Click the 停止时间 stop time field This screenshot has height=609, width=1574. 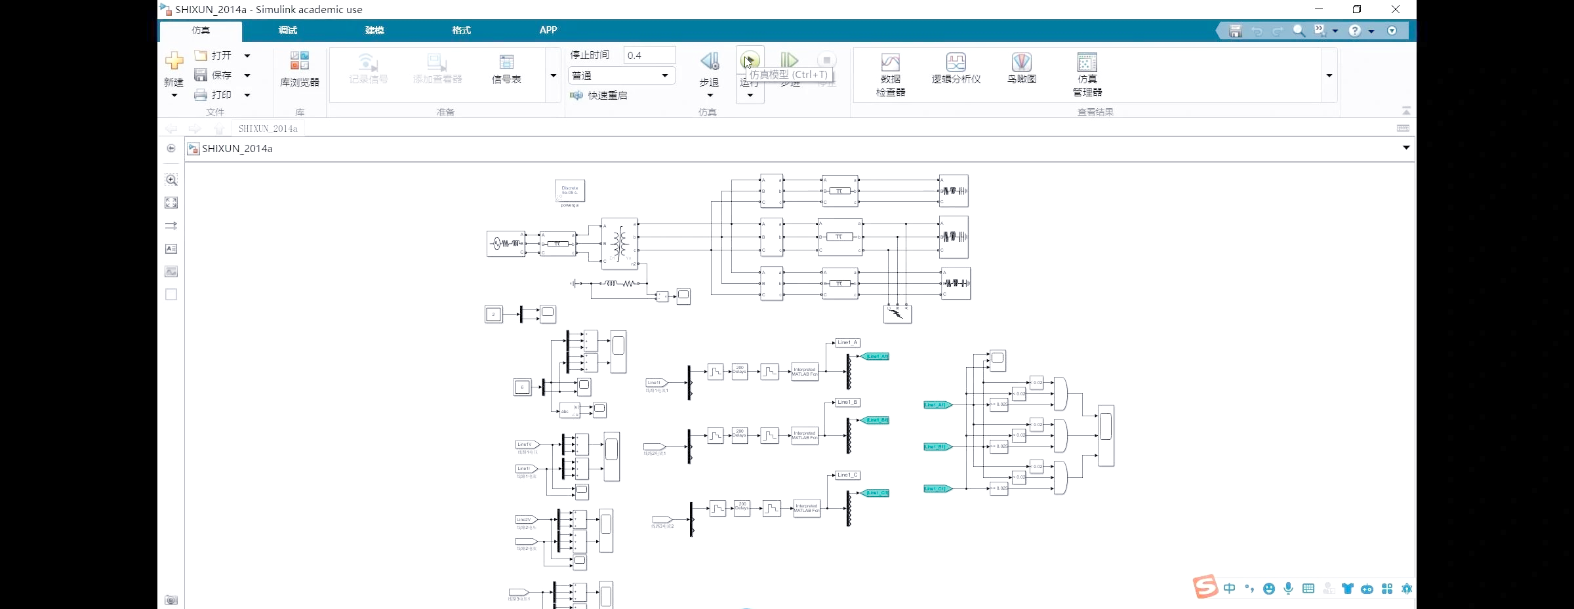pyautogui.click(x=649, y=55)
